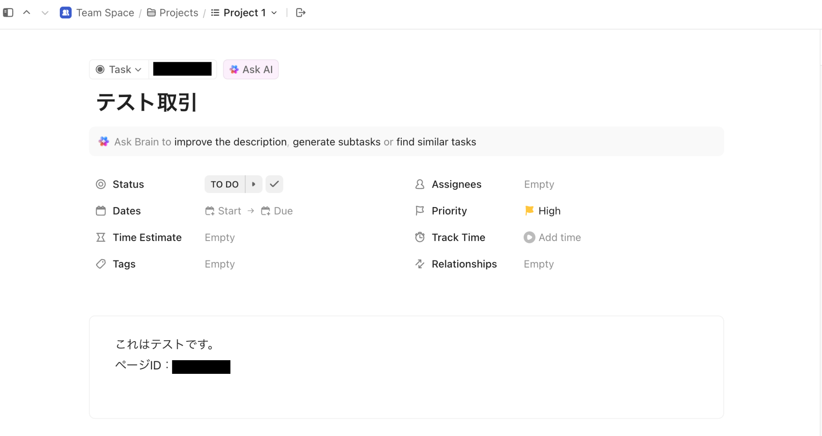Open the TO DO status selector

click(x=224, y=184)
